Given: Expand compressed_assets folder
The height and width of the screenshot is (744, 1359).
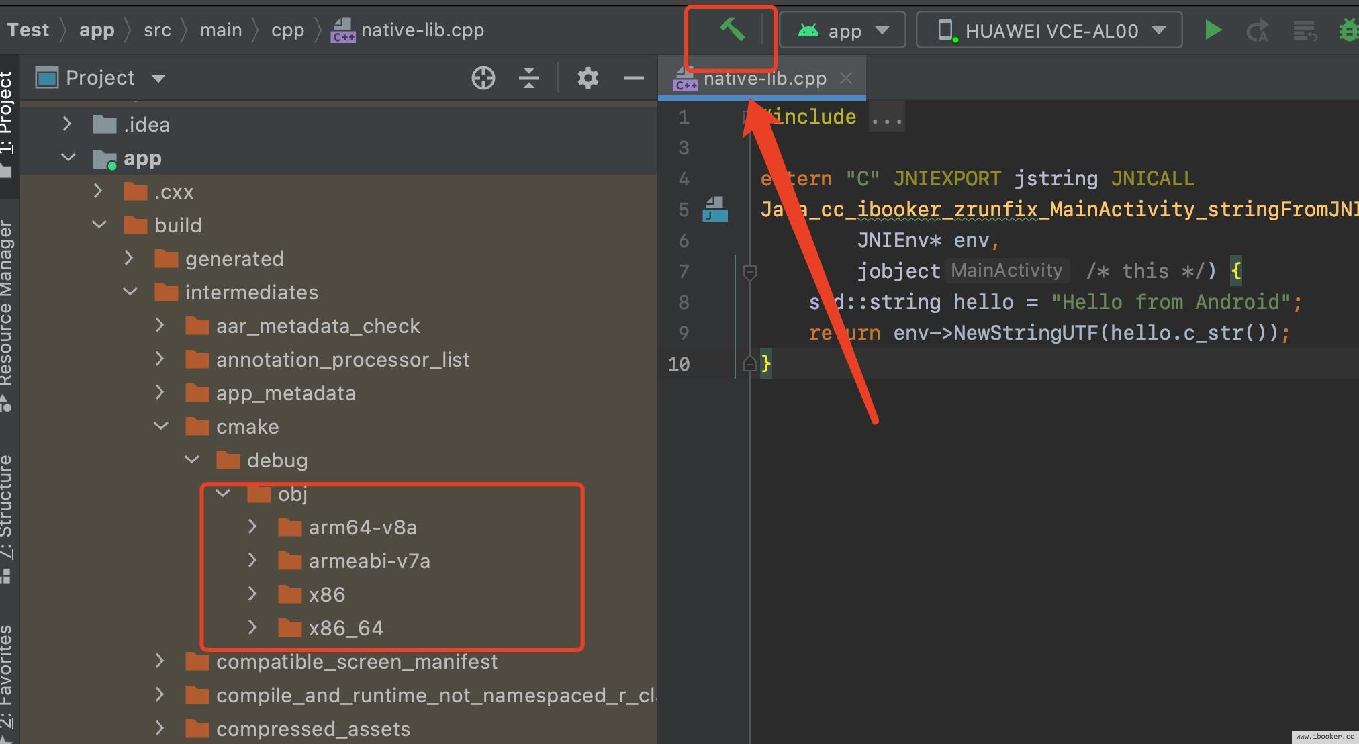Looking at the screenshot, I should (160, 728).
